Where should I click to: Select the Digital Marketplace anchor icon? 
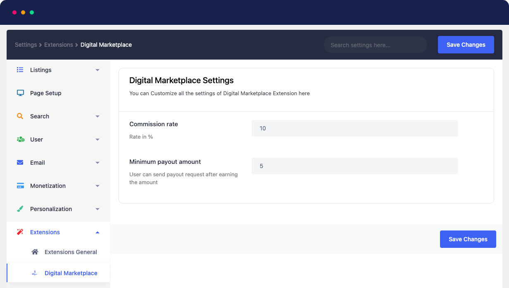click(x=35, y=273)
